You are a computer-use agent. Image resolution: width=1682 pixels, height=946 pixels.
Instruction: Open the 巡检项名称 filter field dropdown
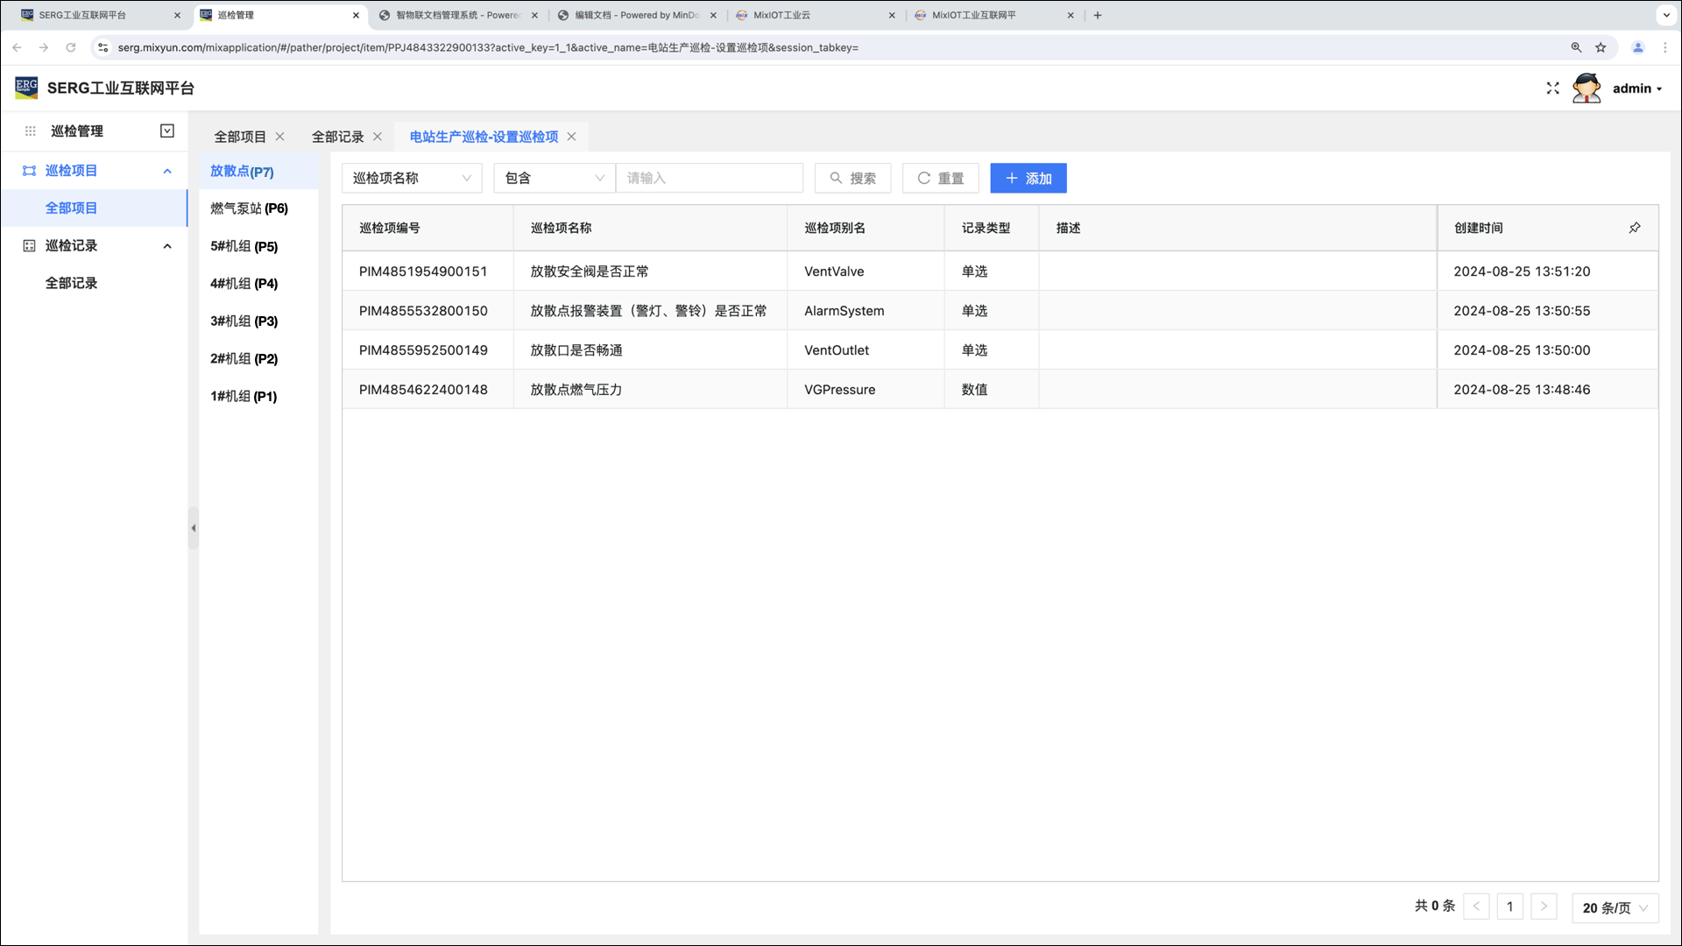(412, 179)
